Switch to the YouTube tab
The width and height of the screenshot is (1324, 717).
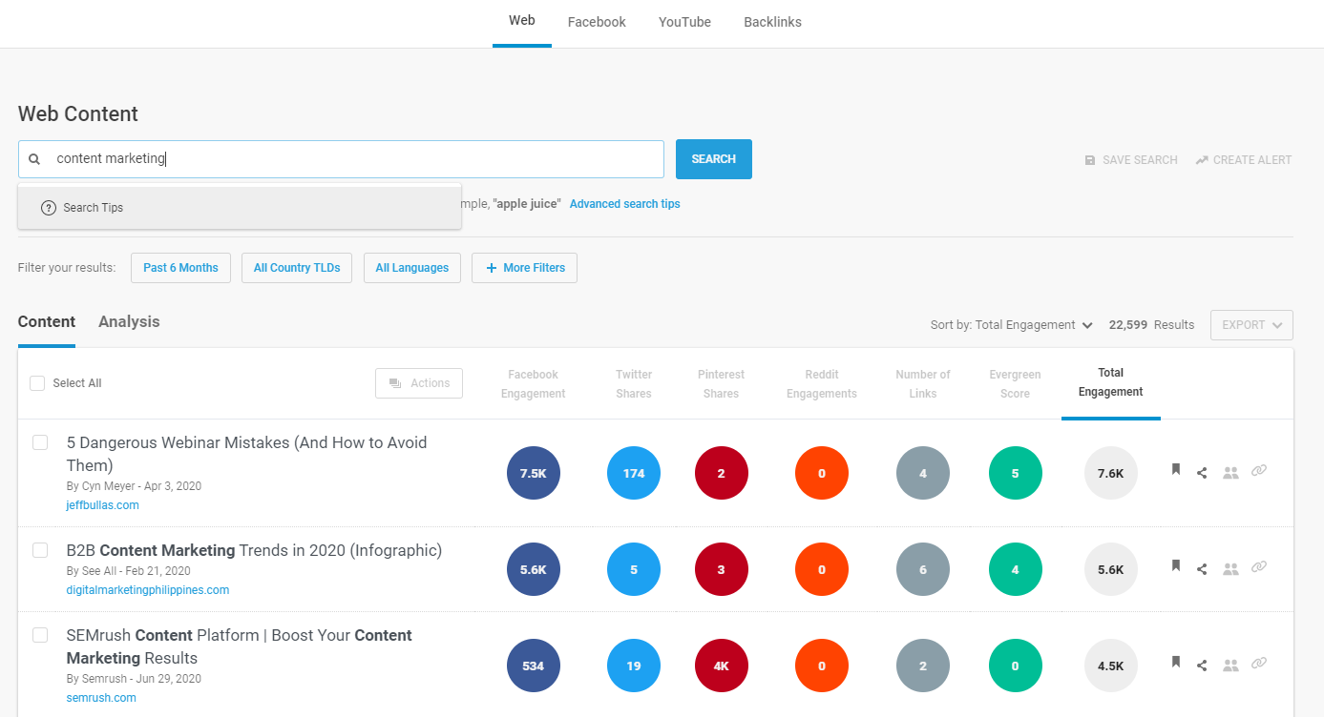click(x=684, y=22)
